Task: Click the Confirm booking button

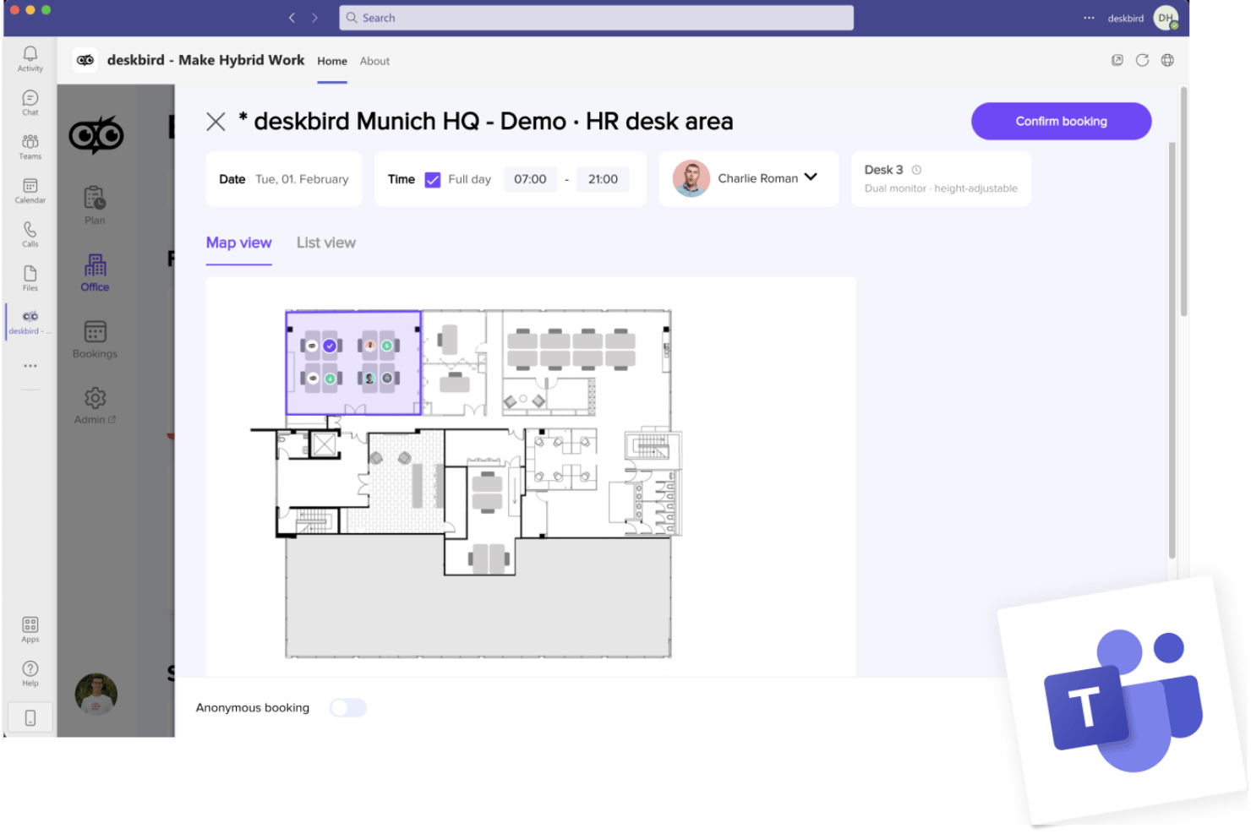Action: (1061, 122)
